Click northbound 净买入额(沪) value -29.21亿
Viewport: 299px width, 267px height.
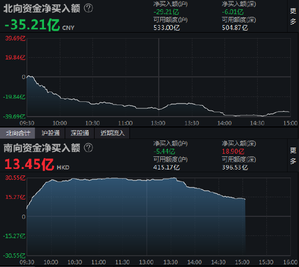(166, 12)
